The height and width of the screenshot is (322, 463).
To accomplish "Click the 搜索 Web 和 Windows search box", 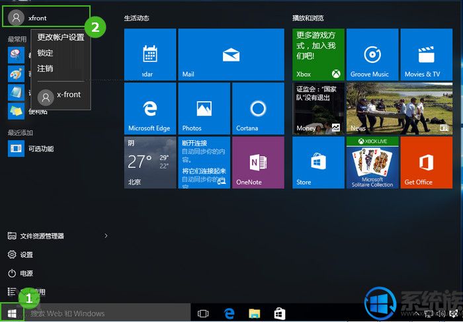I will (x=107, y=313).
